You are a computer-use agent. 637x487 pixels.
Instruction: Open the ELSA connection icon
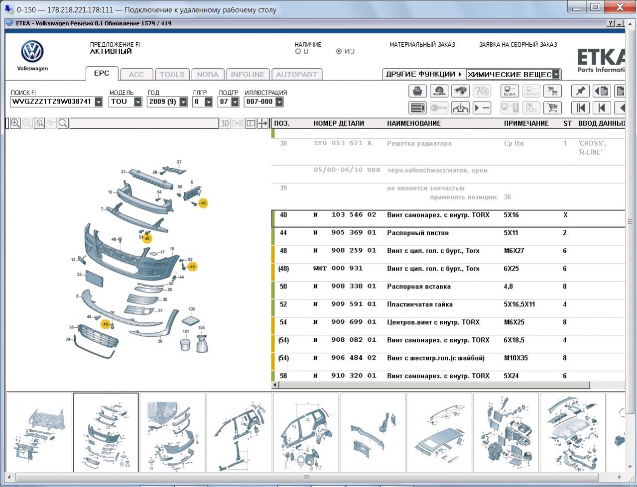click(x=510, y=91)
